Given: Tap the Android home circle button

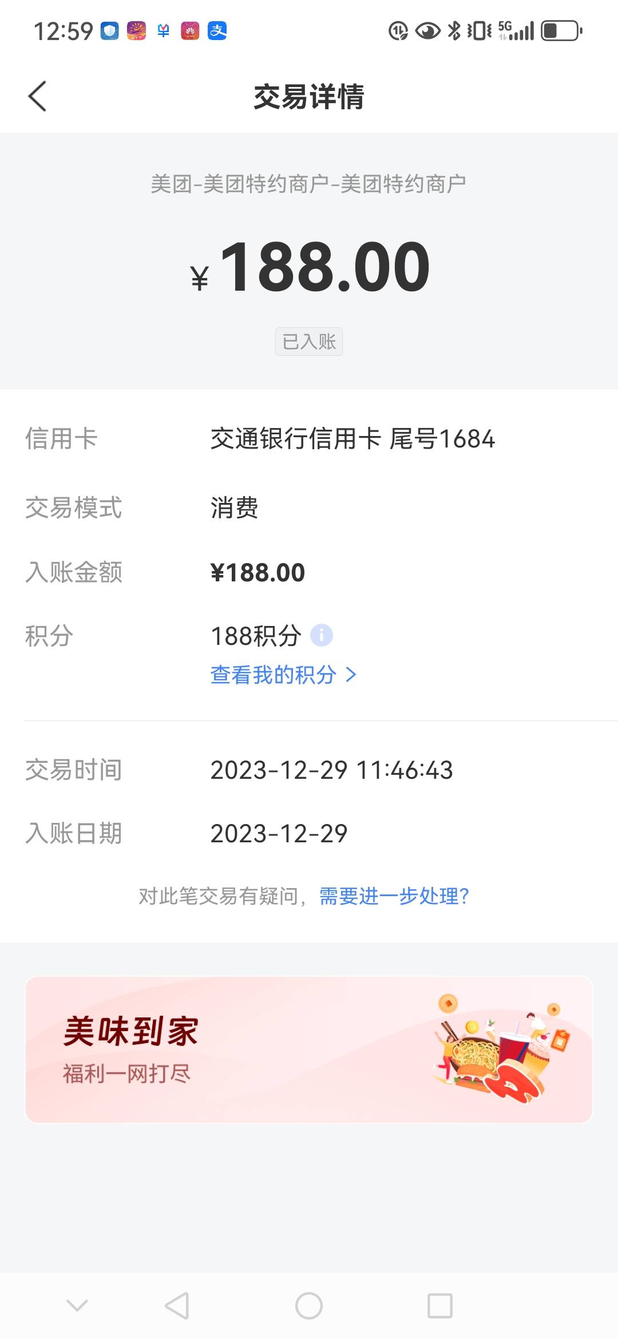Looking at the screenshot, I should point(309,1306).
